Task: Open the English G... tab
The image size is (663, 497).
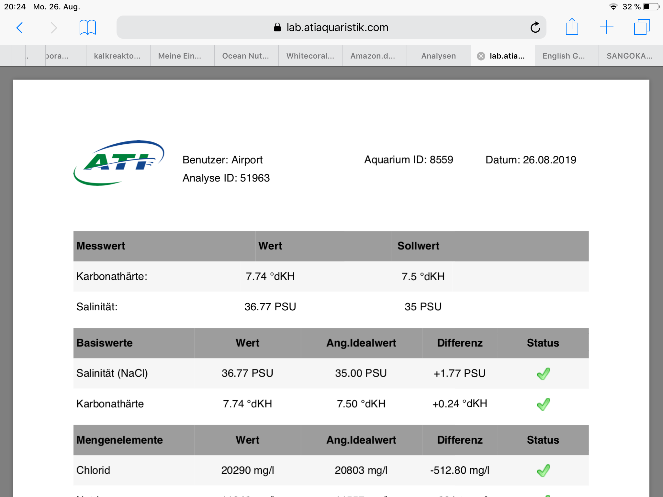Action: [564, 56]
